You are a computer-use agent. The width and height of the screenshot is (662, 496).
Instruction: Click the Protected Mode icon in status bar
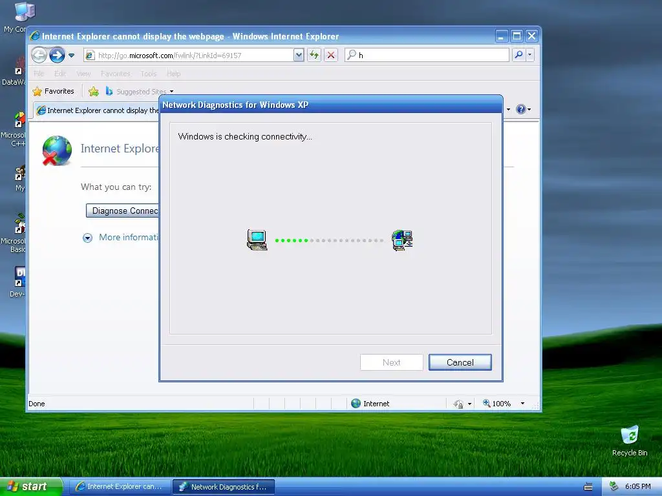(x=458, y=404)
